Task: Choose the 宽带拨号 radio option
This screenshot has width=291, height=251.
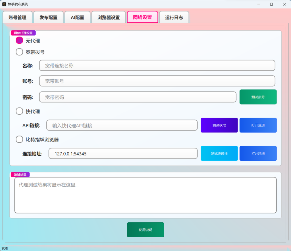Action: click(x=30, y=52)
